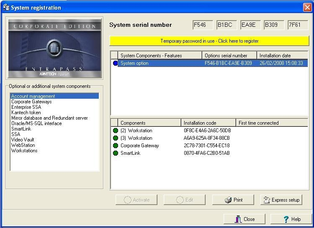Click the greyed Activate button
Viewport: 314px width, 228px height.
[136, 200]
